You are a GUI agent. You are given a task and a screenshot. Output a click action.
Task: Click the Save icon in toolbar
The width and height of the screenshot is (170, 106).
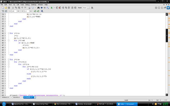9,8
